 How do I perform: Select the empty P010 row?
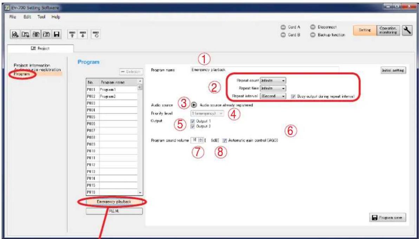112,151
